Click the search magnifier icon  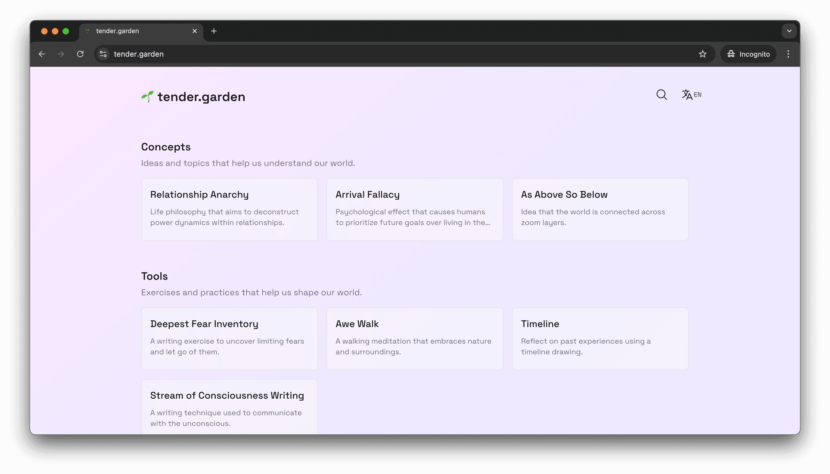point(661,95)
